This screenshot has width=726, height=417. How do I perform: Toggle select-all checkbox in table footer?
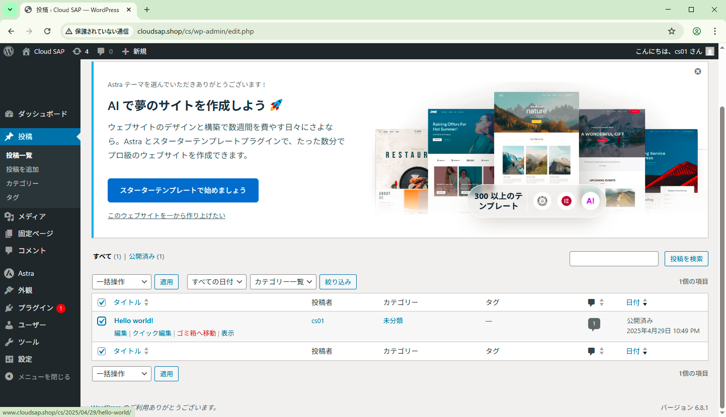click(102, 351)
